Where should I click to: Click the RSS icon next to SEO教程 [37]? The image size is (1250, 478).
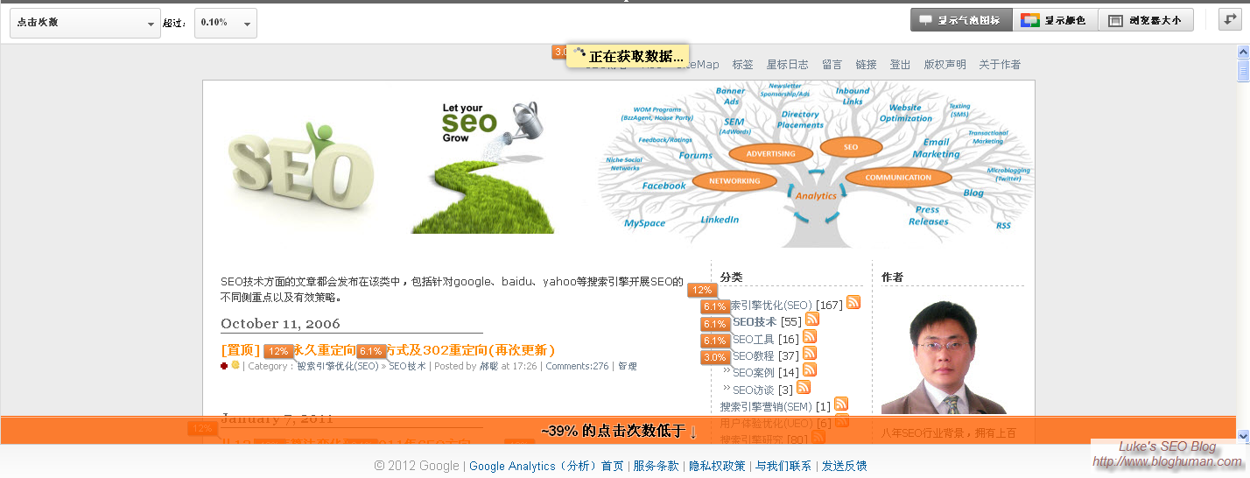coord(810,353)
